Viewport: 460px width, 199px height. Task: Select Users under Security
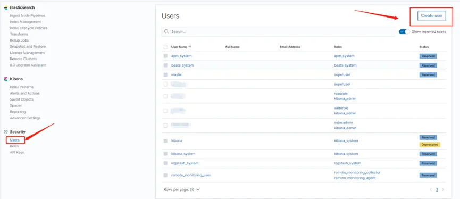pos(15,140)
